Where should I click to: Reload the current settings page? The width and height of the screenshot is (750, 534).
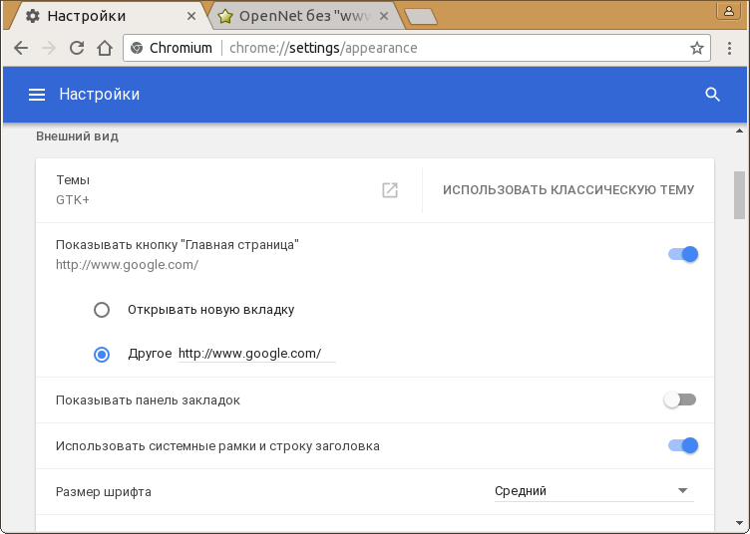coord(77,48)
